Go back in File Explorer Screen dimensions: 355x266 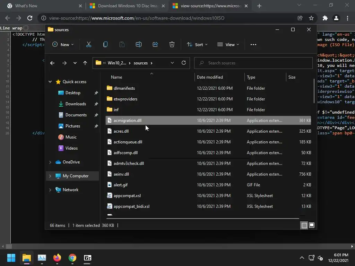(52, 63)
